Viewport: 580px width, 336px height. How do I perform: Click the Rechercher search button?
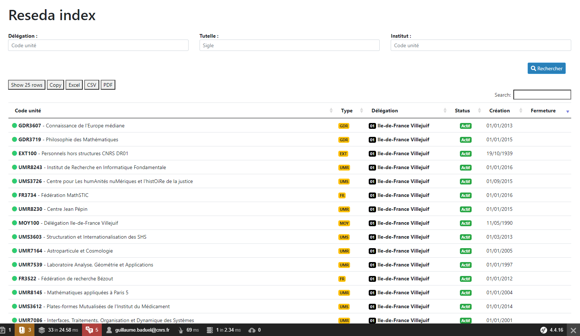[x=546, y=68]
